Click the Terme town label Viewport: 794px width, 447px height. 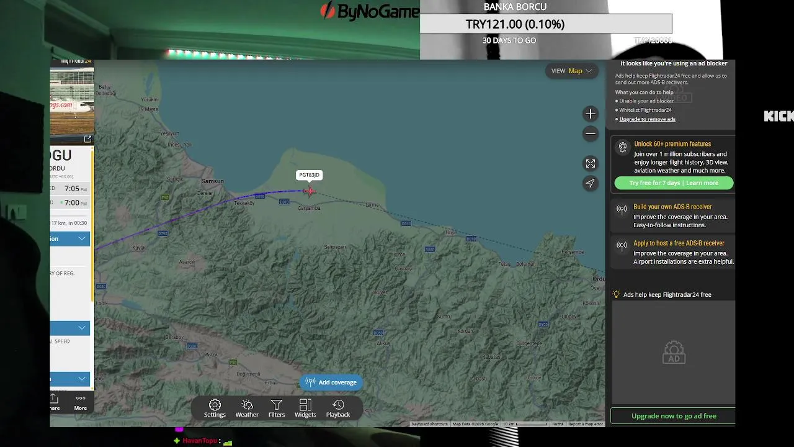(x=372, y=205)
